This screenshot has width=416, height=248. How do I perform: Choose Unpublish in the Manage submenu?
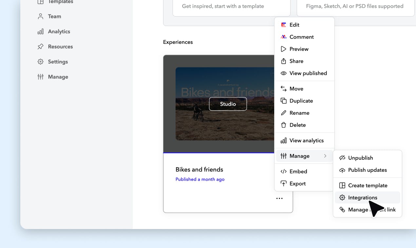coord(368,158)
